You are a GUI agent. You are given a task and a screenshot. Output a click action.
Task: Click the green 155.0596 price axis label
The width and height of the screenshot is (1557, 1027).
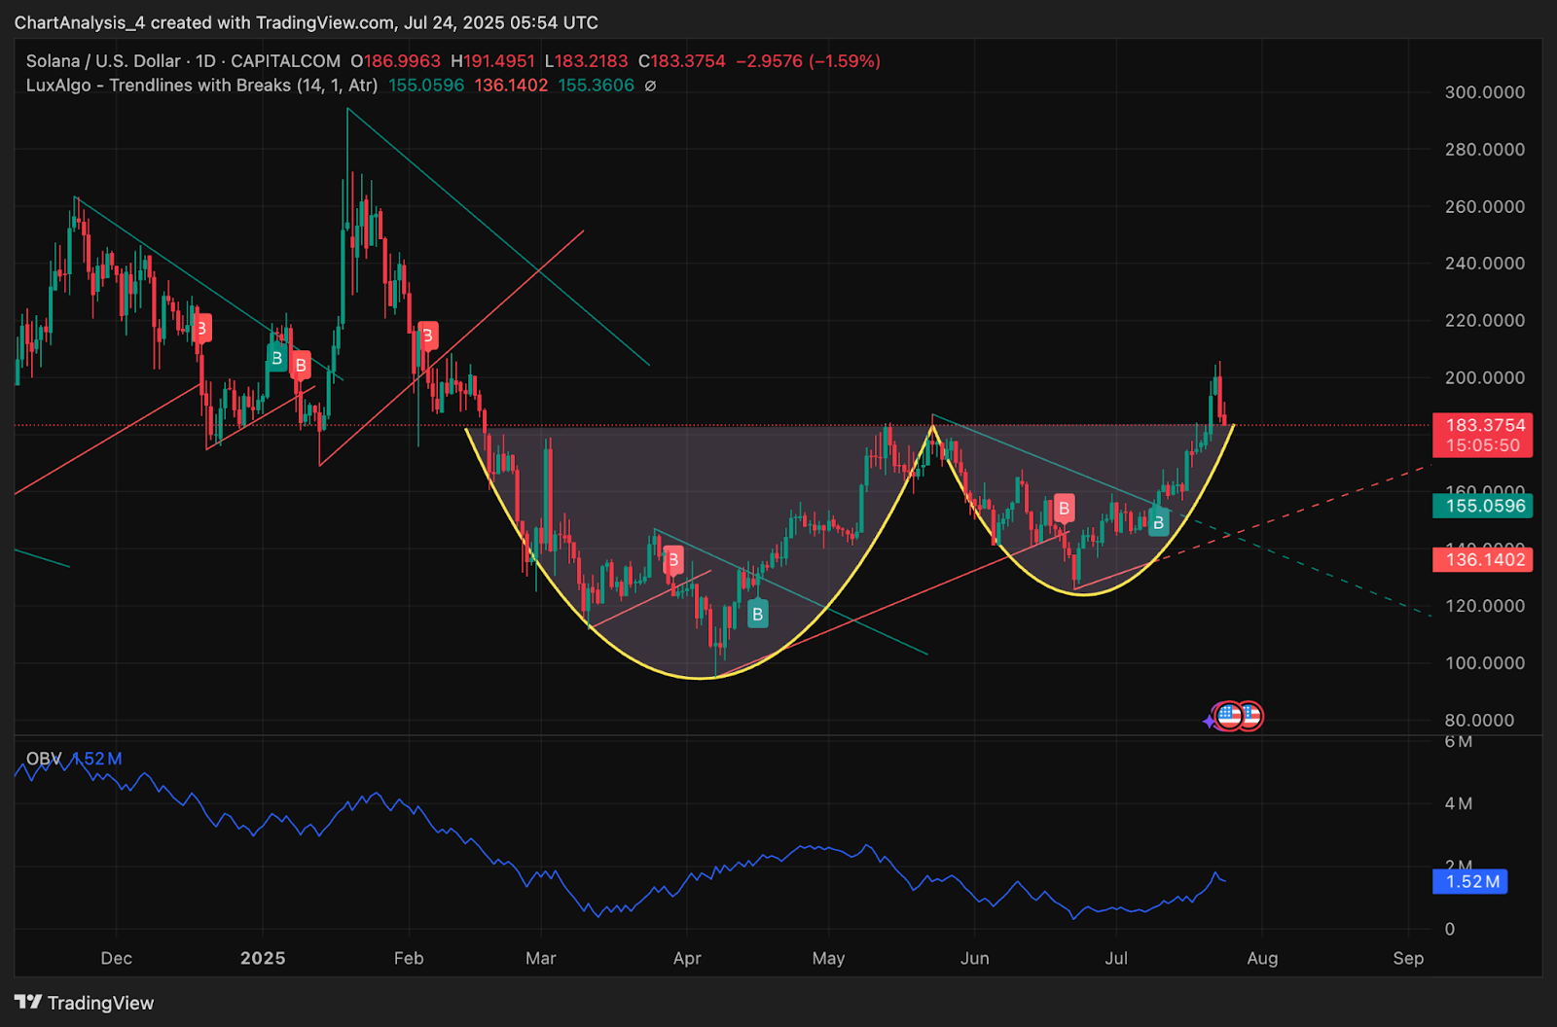1482,506
